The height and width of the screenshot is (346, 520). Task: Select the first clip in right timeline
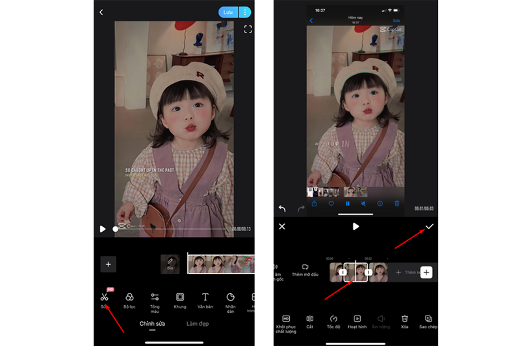pos(336,272)
